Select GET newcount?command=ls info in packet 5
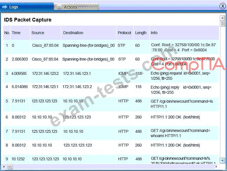The height and width of the screenshot is (171, 227). (x=182, y=104)
